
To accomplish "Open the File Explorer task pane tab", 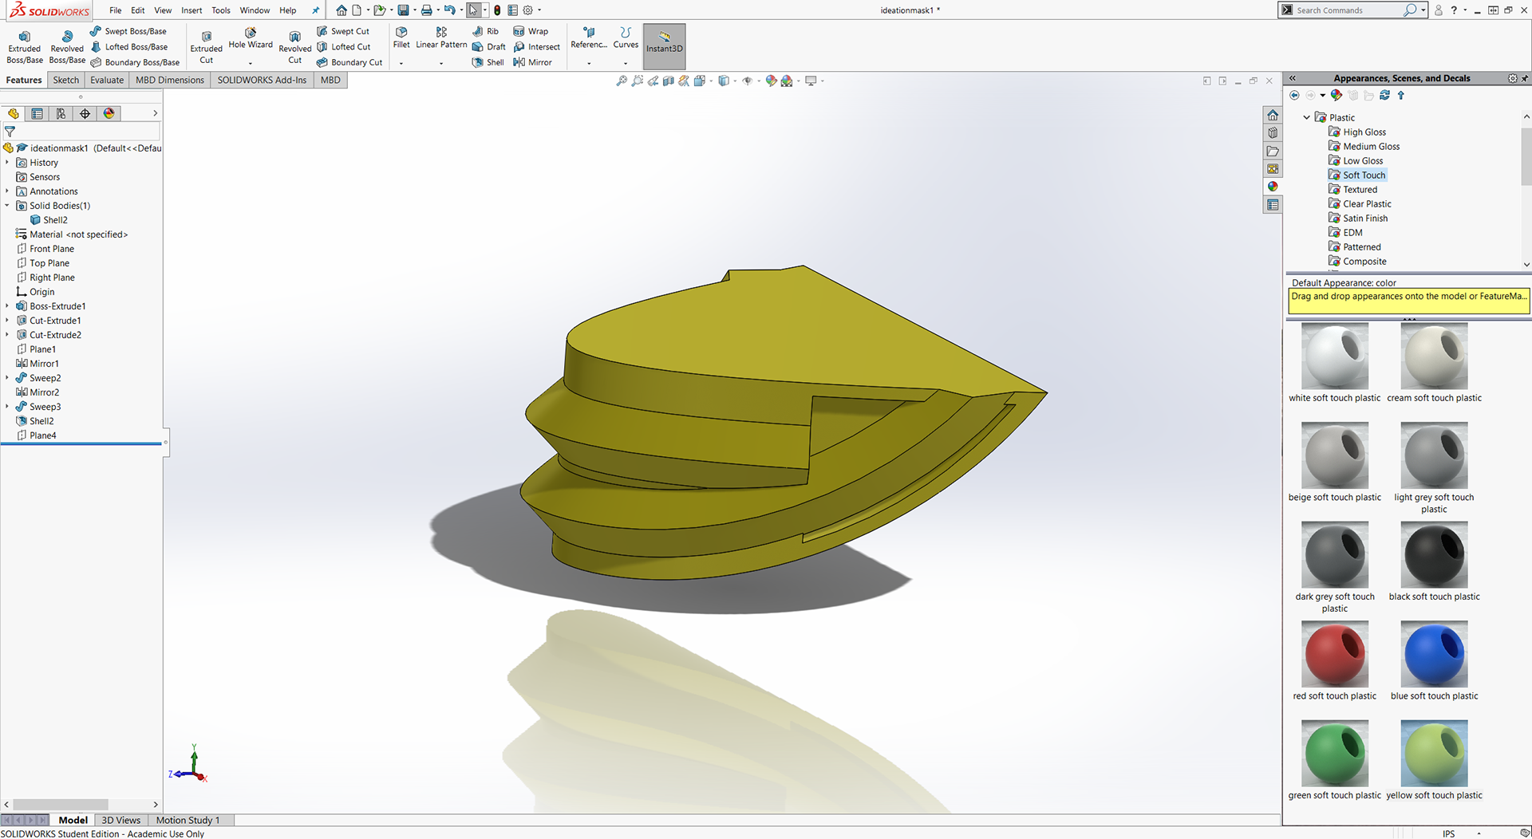I will tap(1273, 152).
